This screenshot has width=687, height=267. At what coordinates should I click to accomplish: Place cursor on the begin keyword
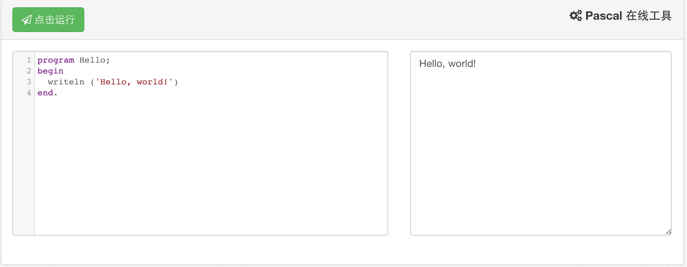[50, 71]
